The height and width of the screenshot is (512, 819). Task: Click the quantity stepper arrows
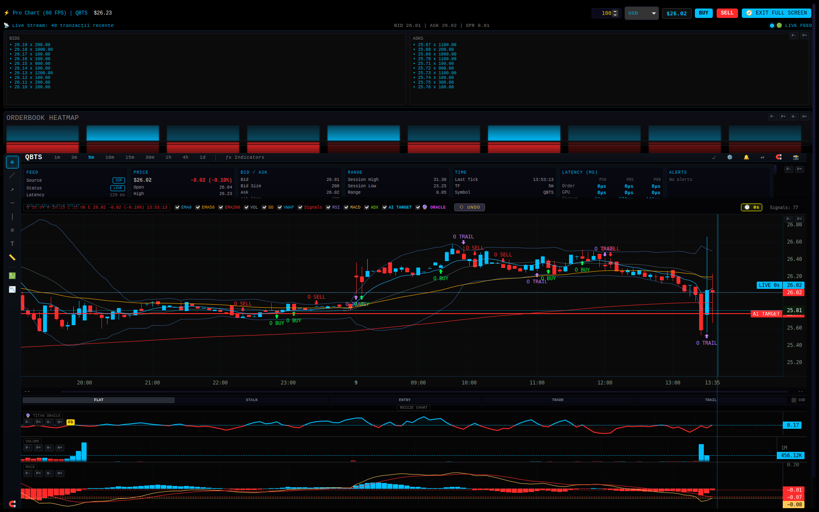(615, 13)
